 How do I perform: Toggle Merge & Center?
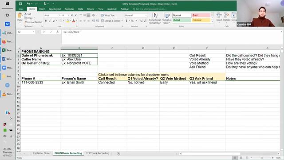click(110, 21)
